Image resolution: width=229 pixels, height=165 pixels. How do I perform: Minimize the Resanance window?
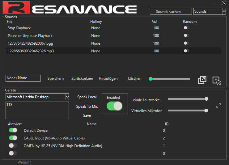[214, 3]
